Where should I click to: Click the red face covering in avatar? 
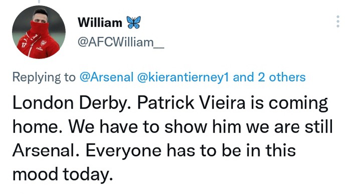coord(39,28)
